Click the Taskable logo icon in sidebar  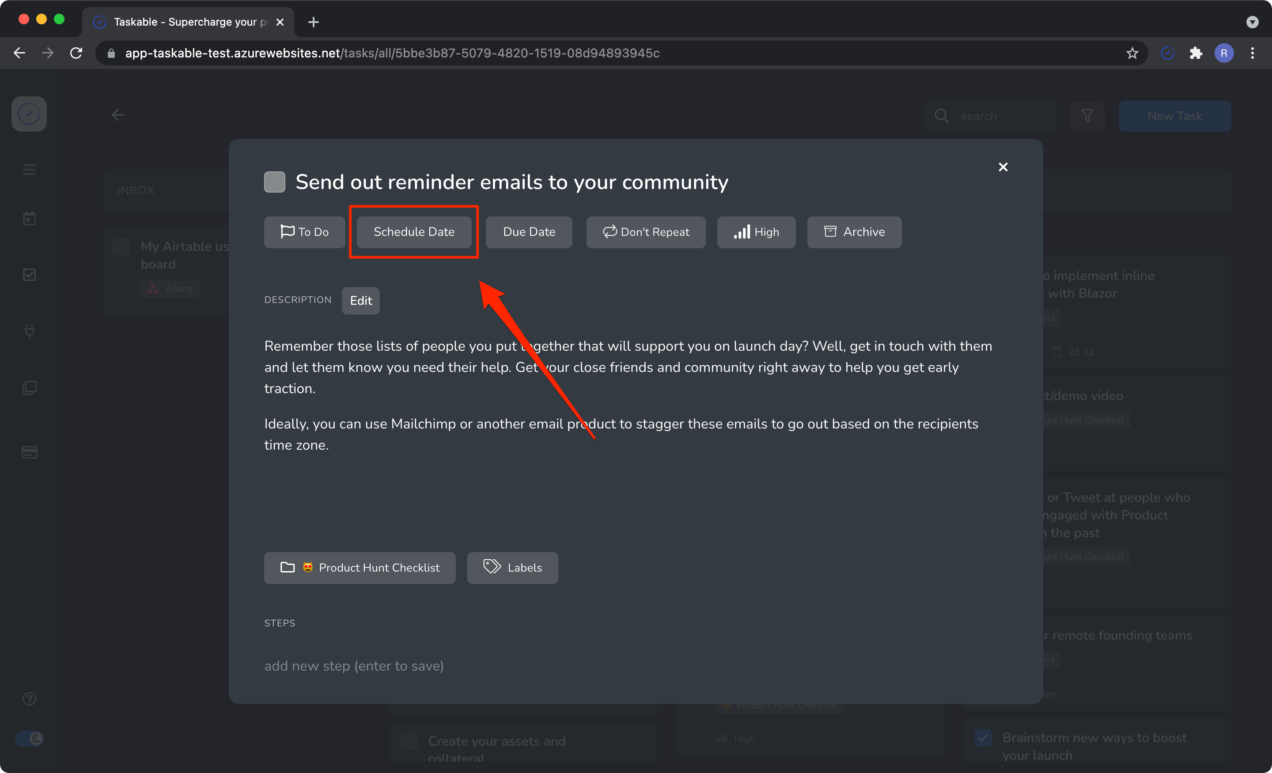29,114
